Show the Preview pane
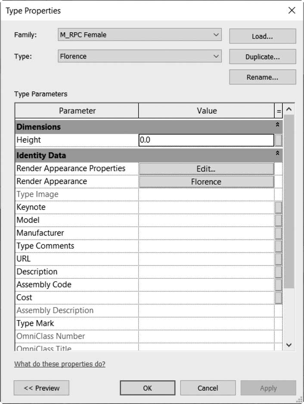Viewport: 304px width, 404px height. coord(41,388)
